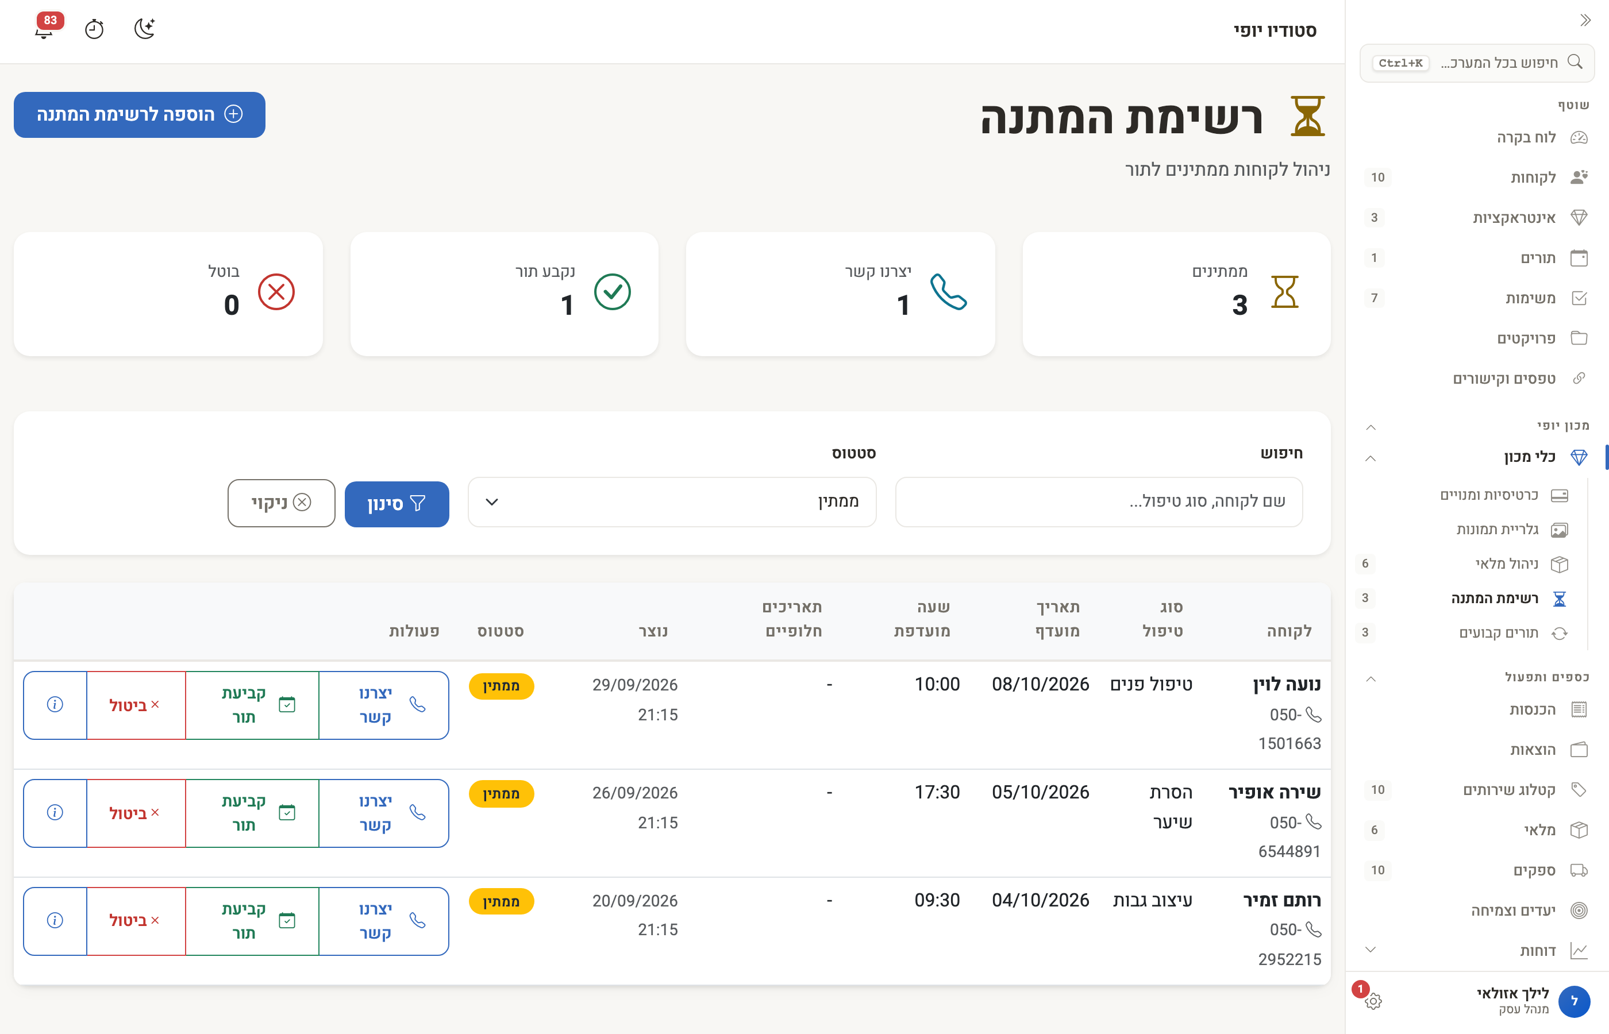Click info icon in נועה לוין row
1609x1034 pixels.
pyautogui.click(x=55, y=704)
